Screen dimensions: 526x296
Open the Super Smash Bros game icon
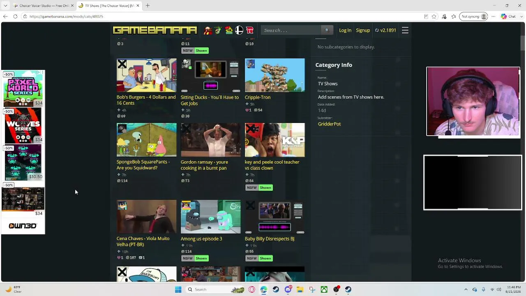point(239,30)
